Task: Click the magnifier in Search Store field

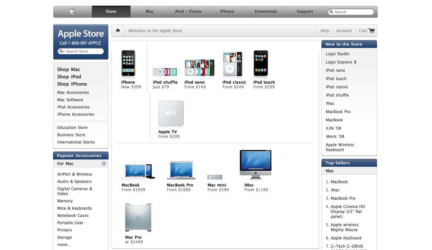Action: (x=62, y=51)
